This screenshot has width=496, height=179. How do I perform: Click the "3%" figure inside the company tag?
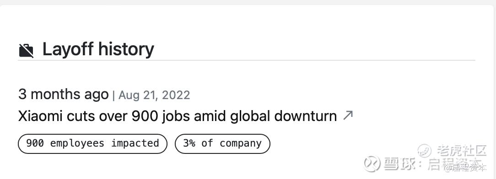pyautogui.click(x=189, y=143)
